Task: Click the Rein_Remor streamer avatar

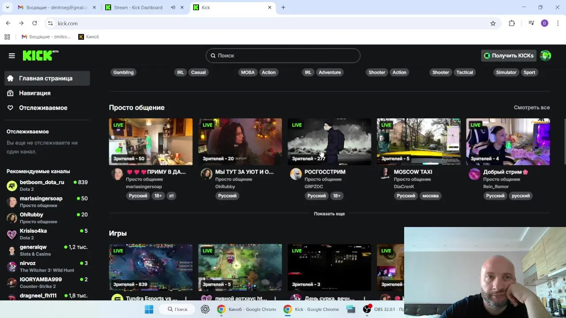Action: 474,174
